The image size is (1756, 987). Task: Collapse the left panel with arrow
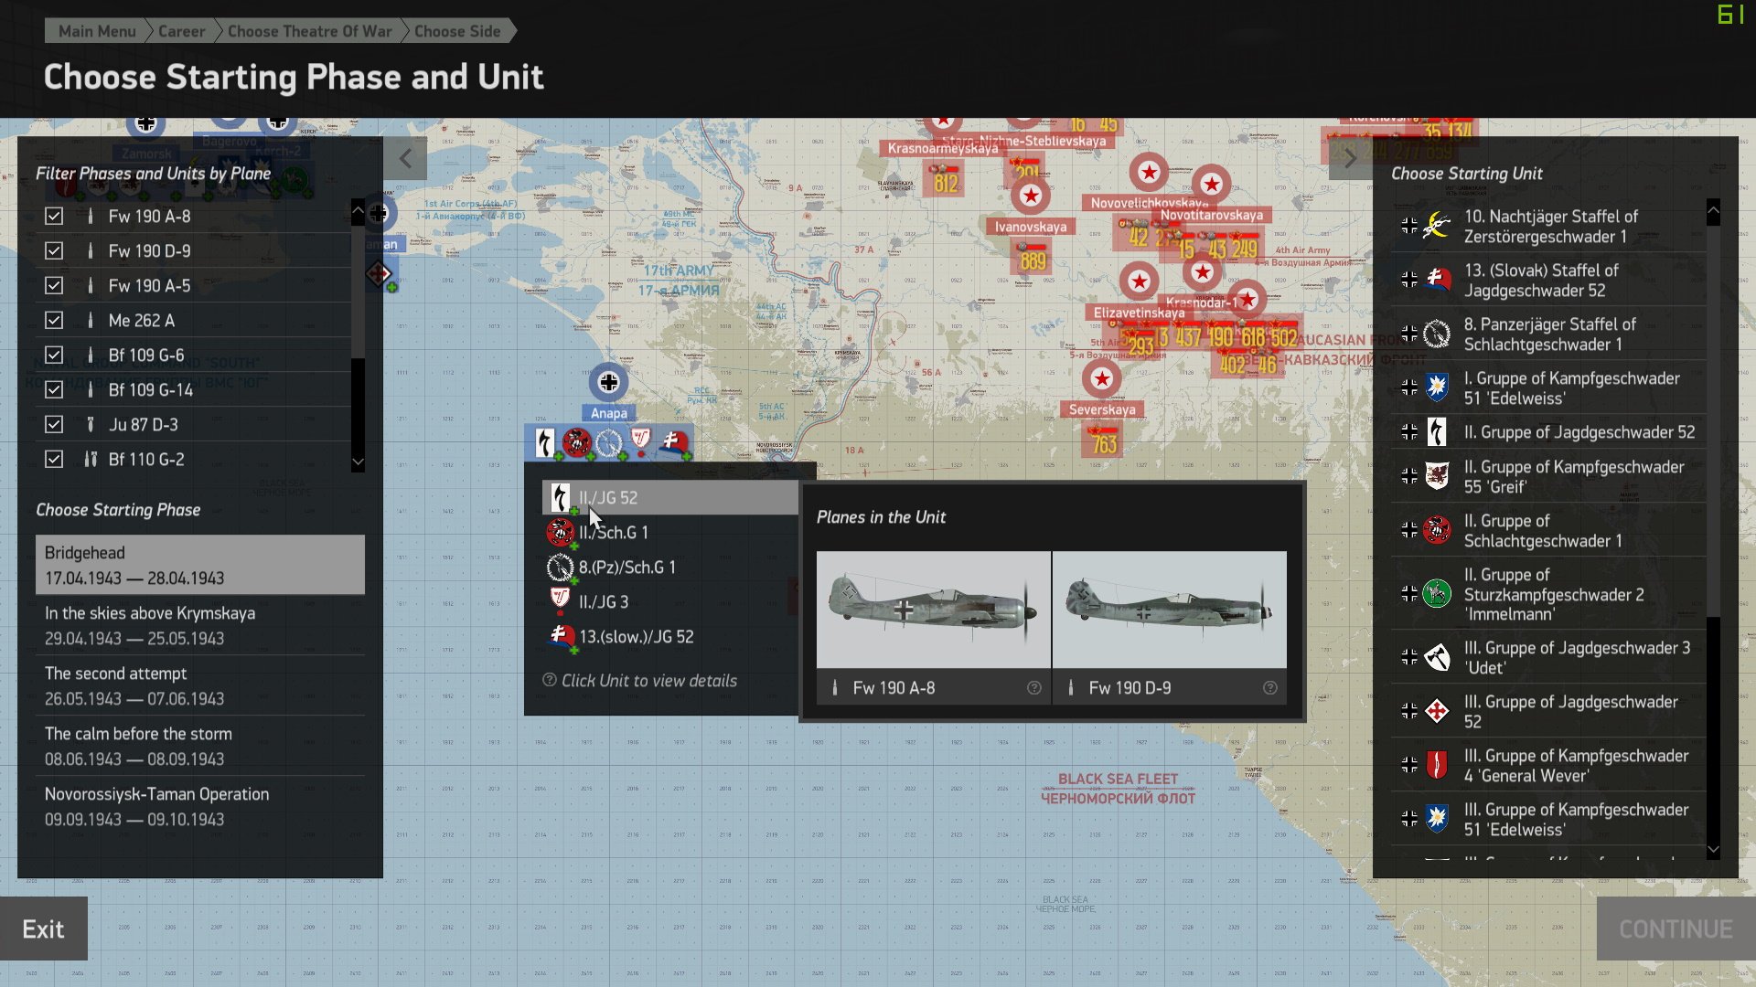click(405, 158)
